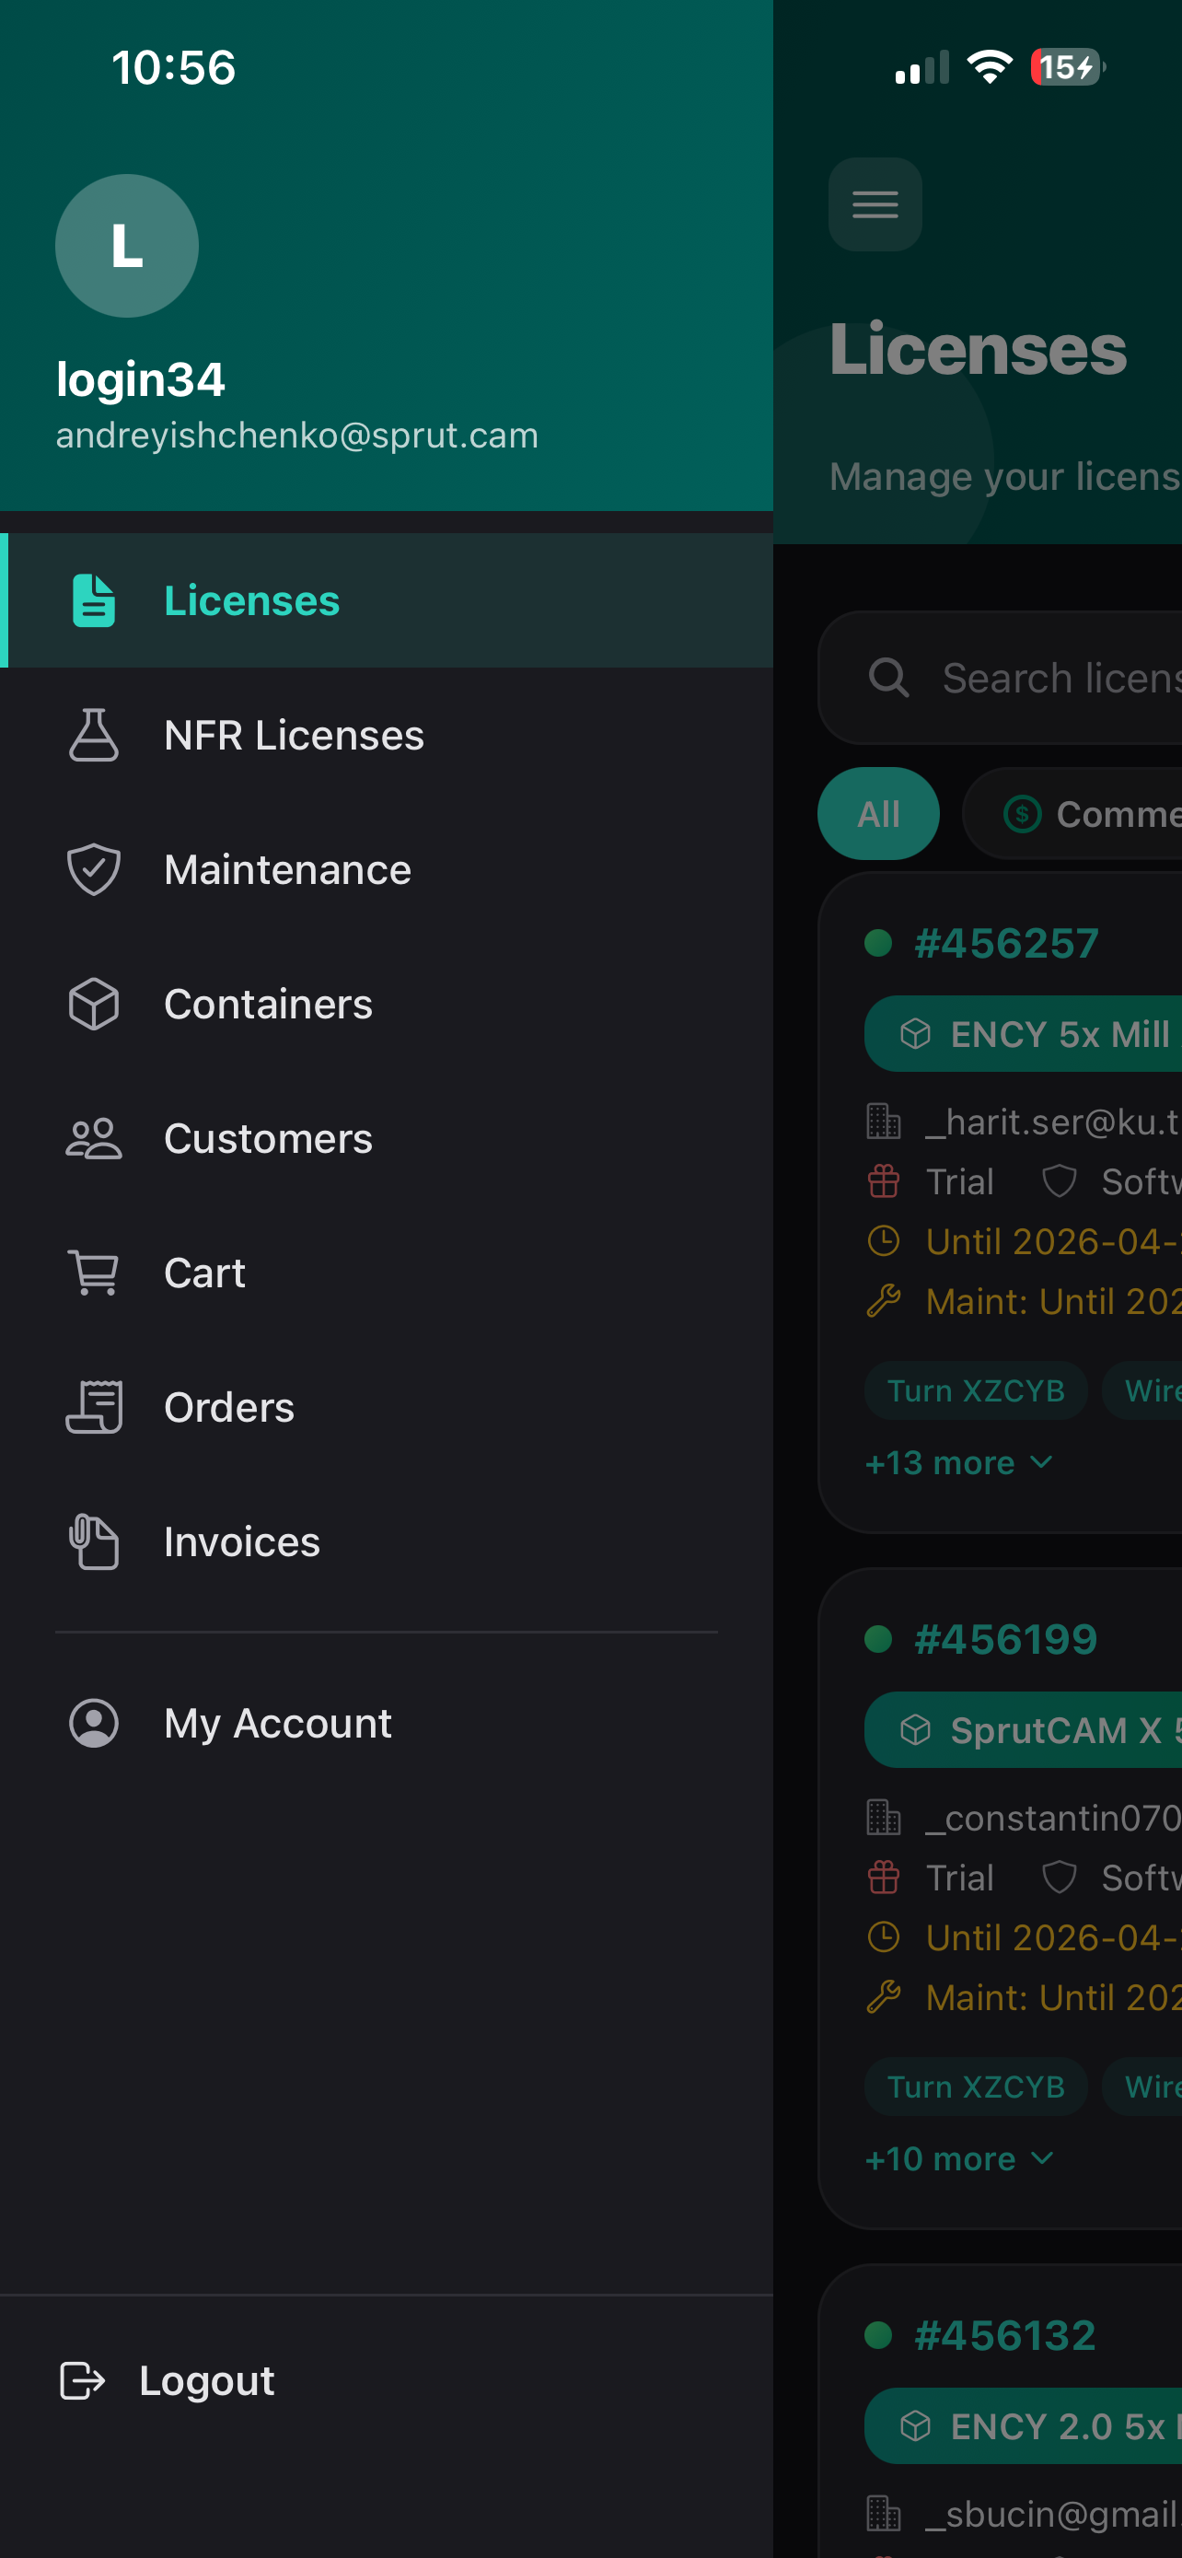The height and width of the screenshot is (2558, 1182).
Task: Open license number #456132
Action: pos(1004,2334)
